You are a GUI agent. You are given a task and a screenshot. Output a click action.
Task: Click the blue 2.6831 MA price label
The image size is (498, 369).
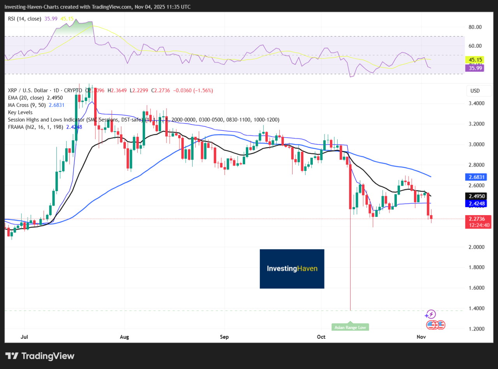476,177
